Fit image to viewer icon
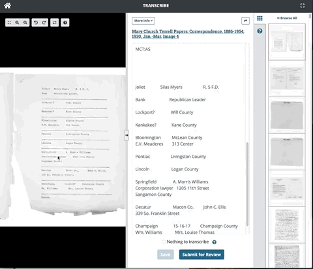 point(9,22)
